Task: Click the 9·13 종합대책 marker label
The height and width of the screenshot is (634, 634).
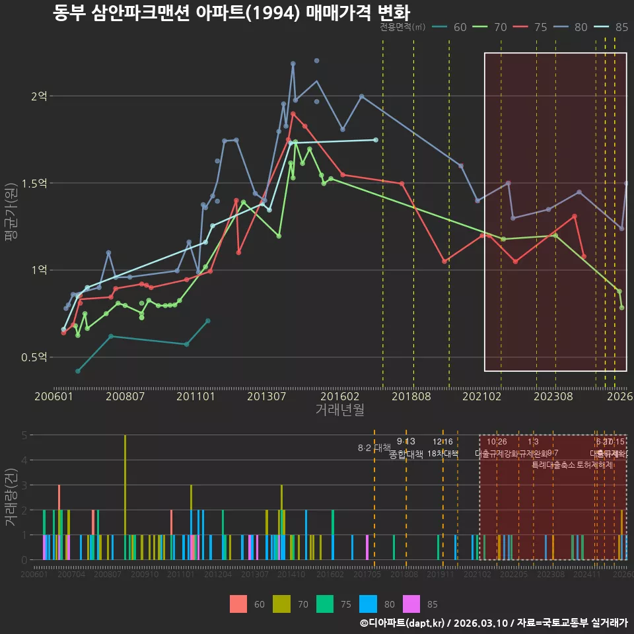Action: tap(406, 448)
